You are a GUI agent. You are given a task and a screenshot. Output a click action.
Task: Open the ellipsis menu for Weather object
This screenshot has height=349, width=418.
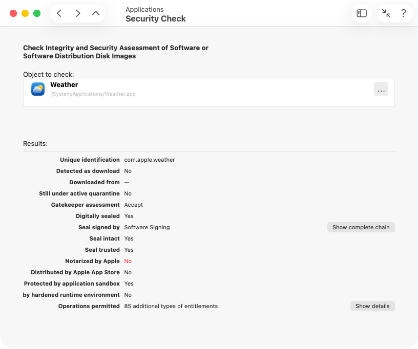coord(381,90)
